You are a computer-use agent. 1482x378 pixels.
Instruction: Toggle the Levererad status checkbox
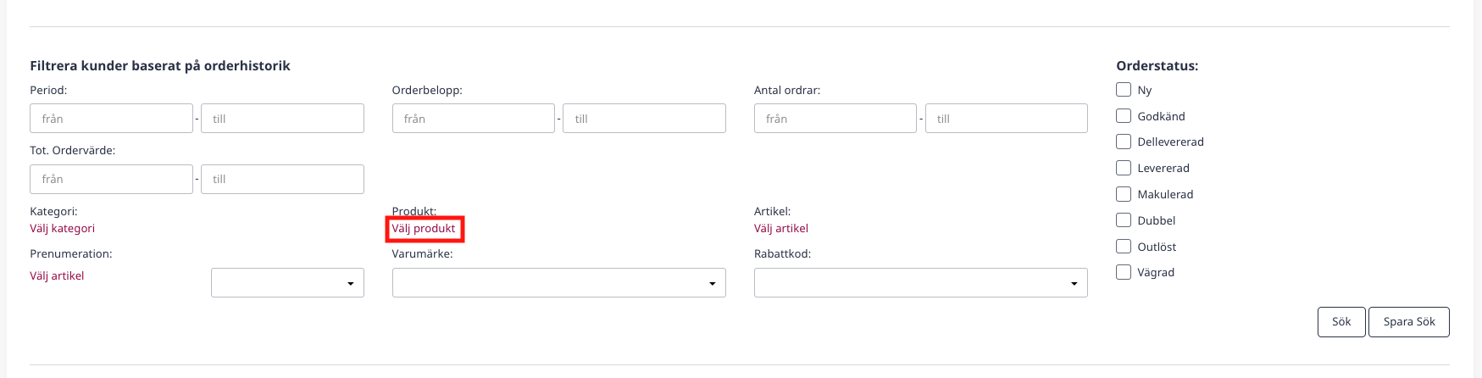pos(1124,168)
